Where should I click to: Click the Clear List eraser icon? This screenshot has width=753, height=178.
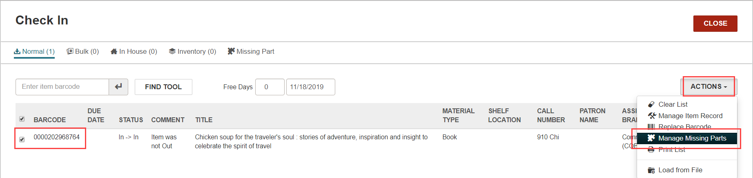click(651, 105)
